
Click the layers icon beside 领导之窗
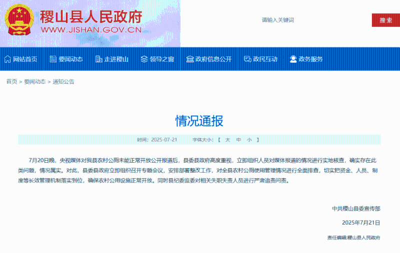point(144,59)
